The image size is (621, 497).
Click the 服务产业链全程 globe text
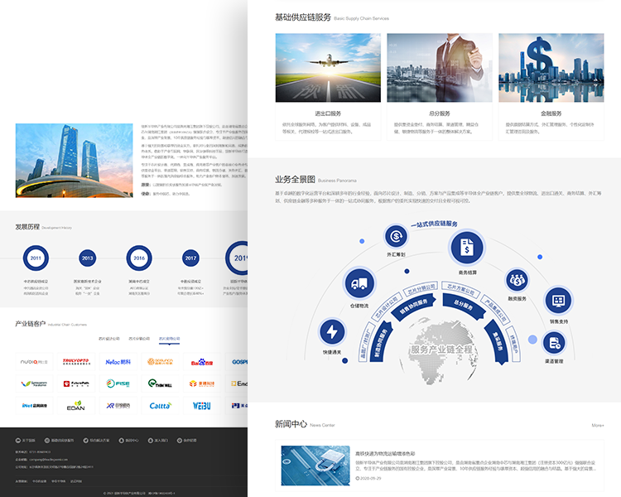(441, 350)
